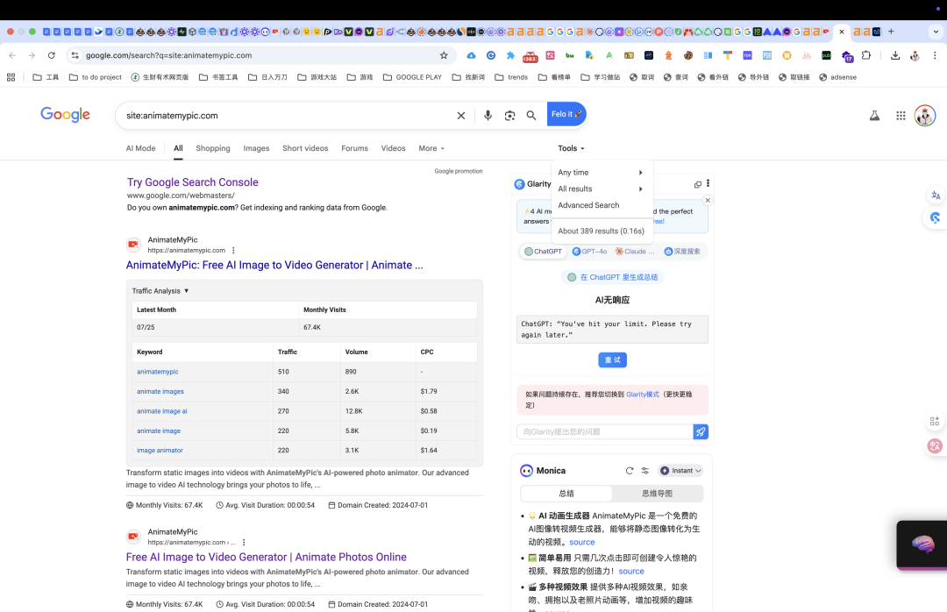
Task: Start a voice search with the microphone
Action: 488,116
